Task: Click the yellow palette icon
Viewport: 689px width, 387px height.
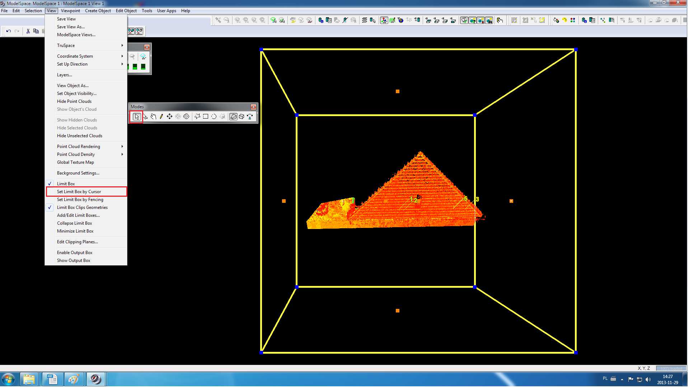Action: (564, 20)
